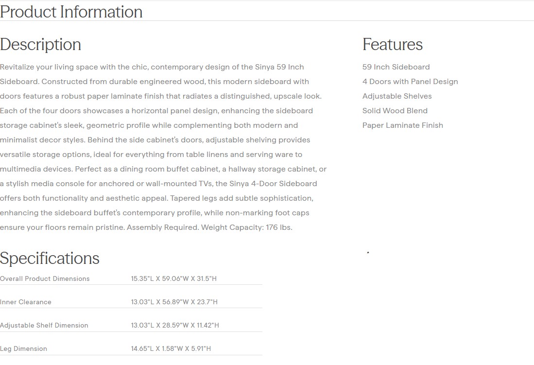Click the 'Assembly Required.' text in description
The height and width of the screenshot is (365, 534).
(163, 227)
